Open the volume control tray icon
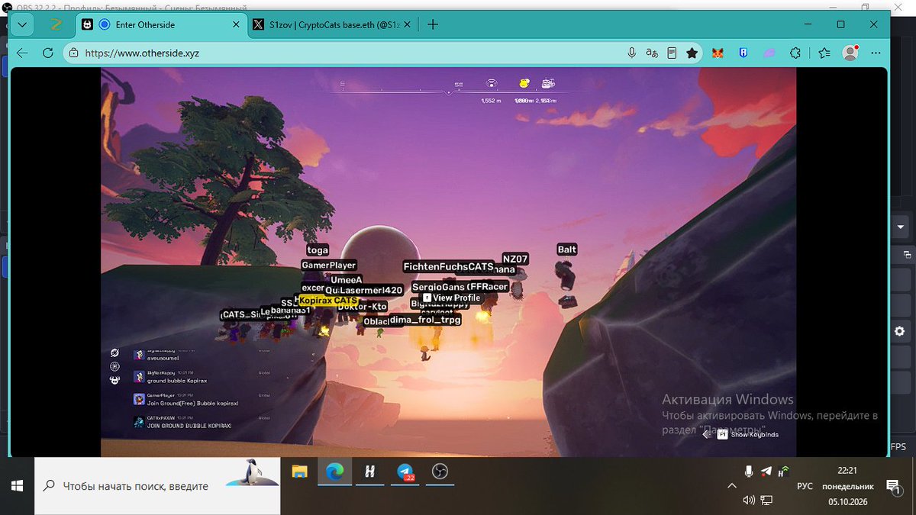Viewport: 916px width, 515px height. coord(749,500)
